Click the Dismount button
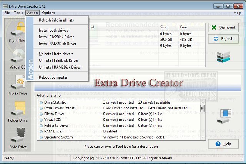This screenshot has height=164, width=246. tap(223, 27)
